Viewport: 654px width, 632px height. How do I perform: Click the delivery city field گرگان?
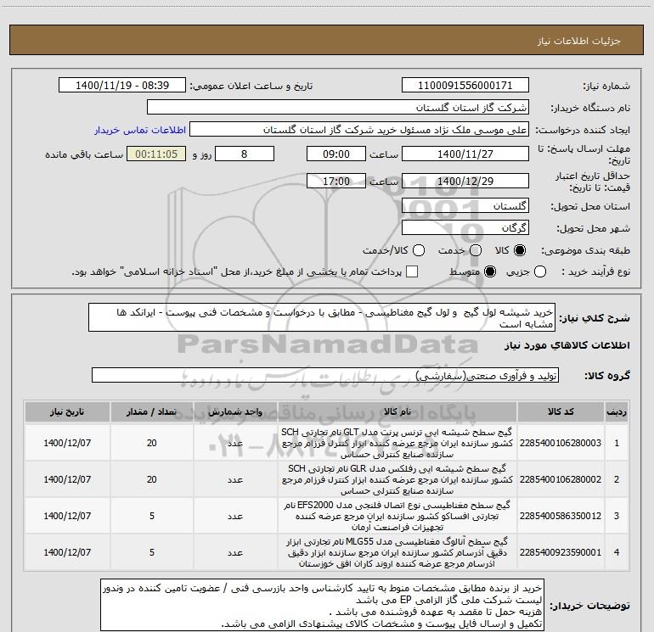[x=465, y=228]
